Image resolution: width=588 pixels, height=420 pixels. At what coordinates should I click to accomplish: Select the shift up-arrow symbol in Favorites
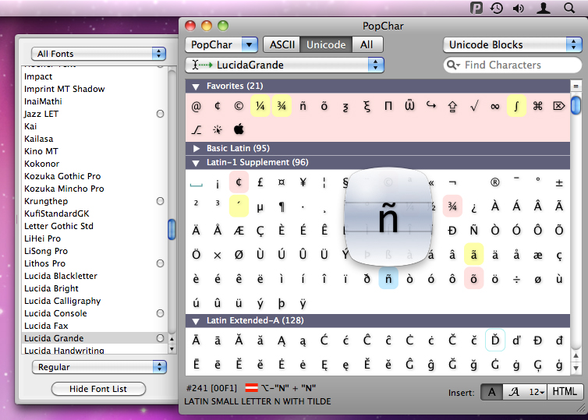point(452,108)
